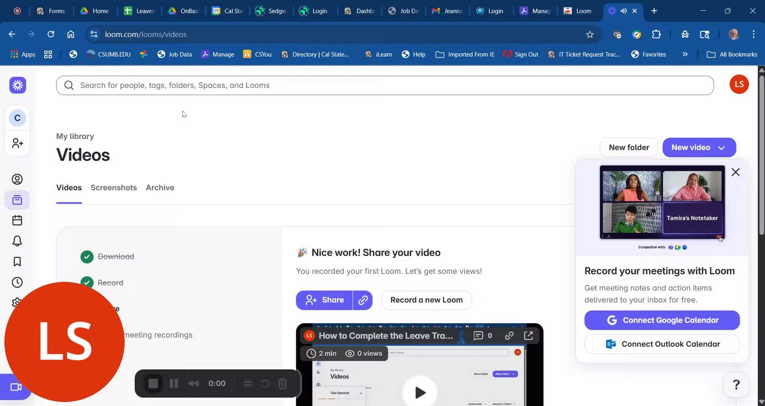765x406 pixels.
Task: Open the Imported From IE bookmark folder
Action: tap(465, 55)
